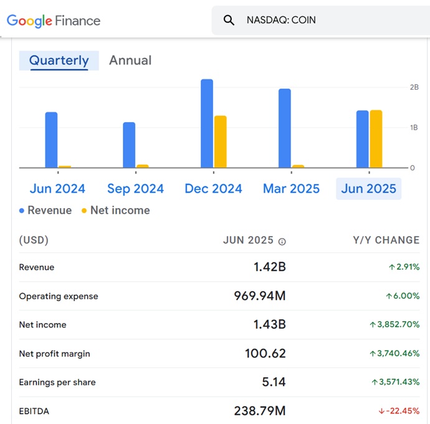Screen dimensions: 430x424
Task: Click the yellow Net income legend dot
Action: 84,211
